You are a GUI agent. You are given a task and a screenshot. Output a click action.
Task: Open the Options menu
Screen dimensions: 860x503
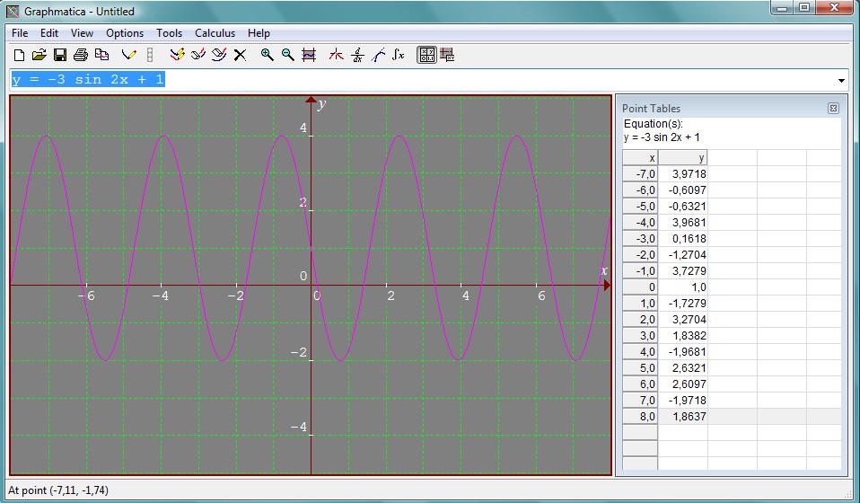pos(125,33)
